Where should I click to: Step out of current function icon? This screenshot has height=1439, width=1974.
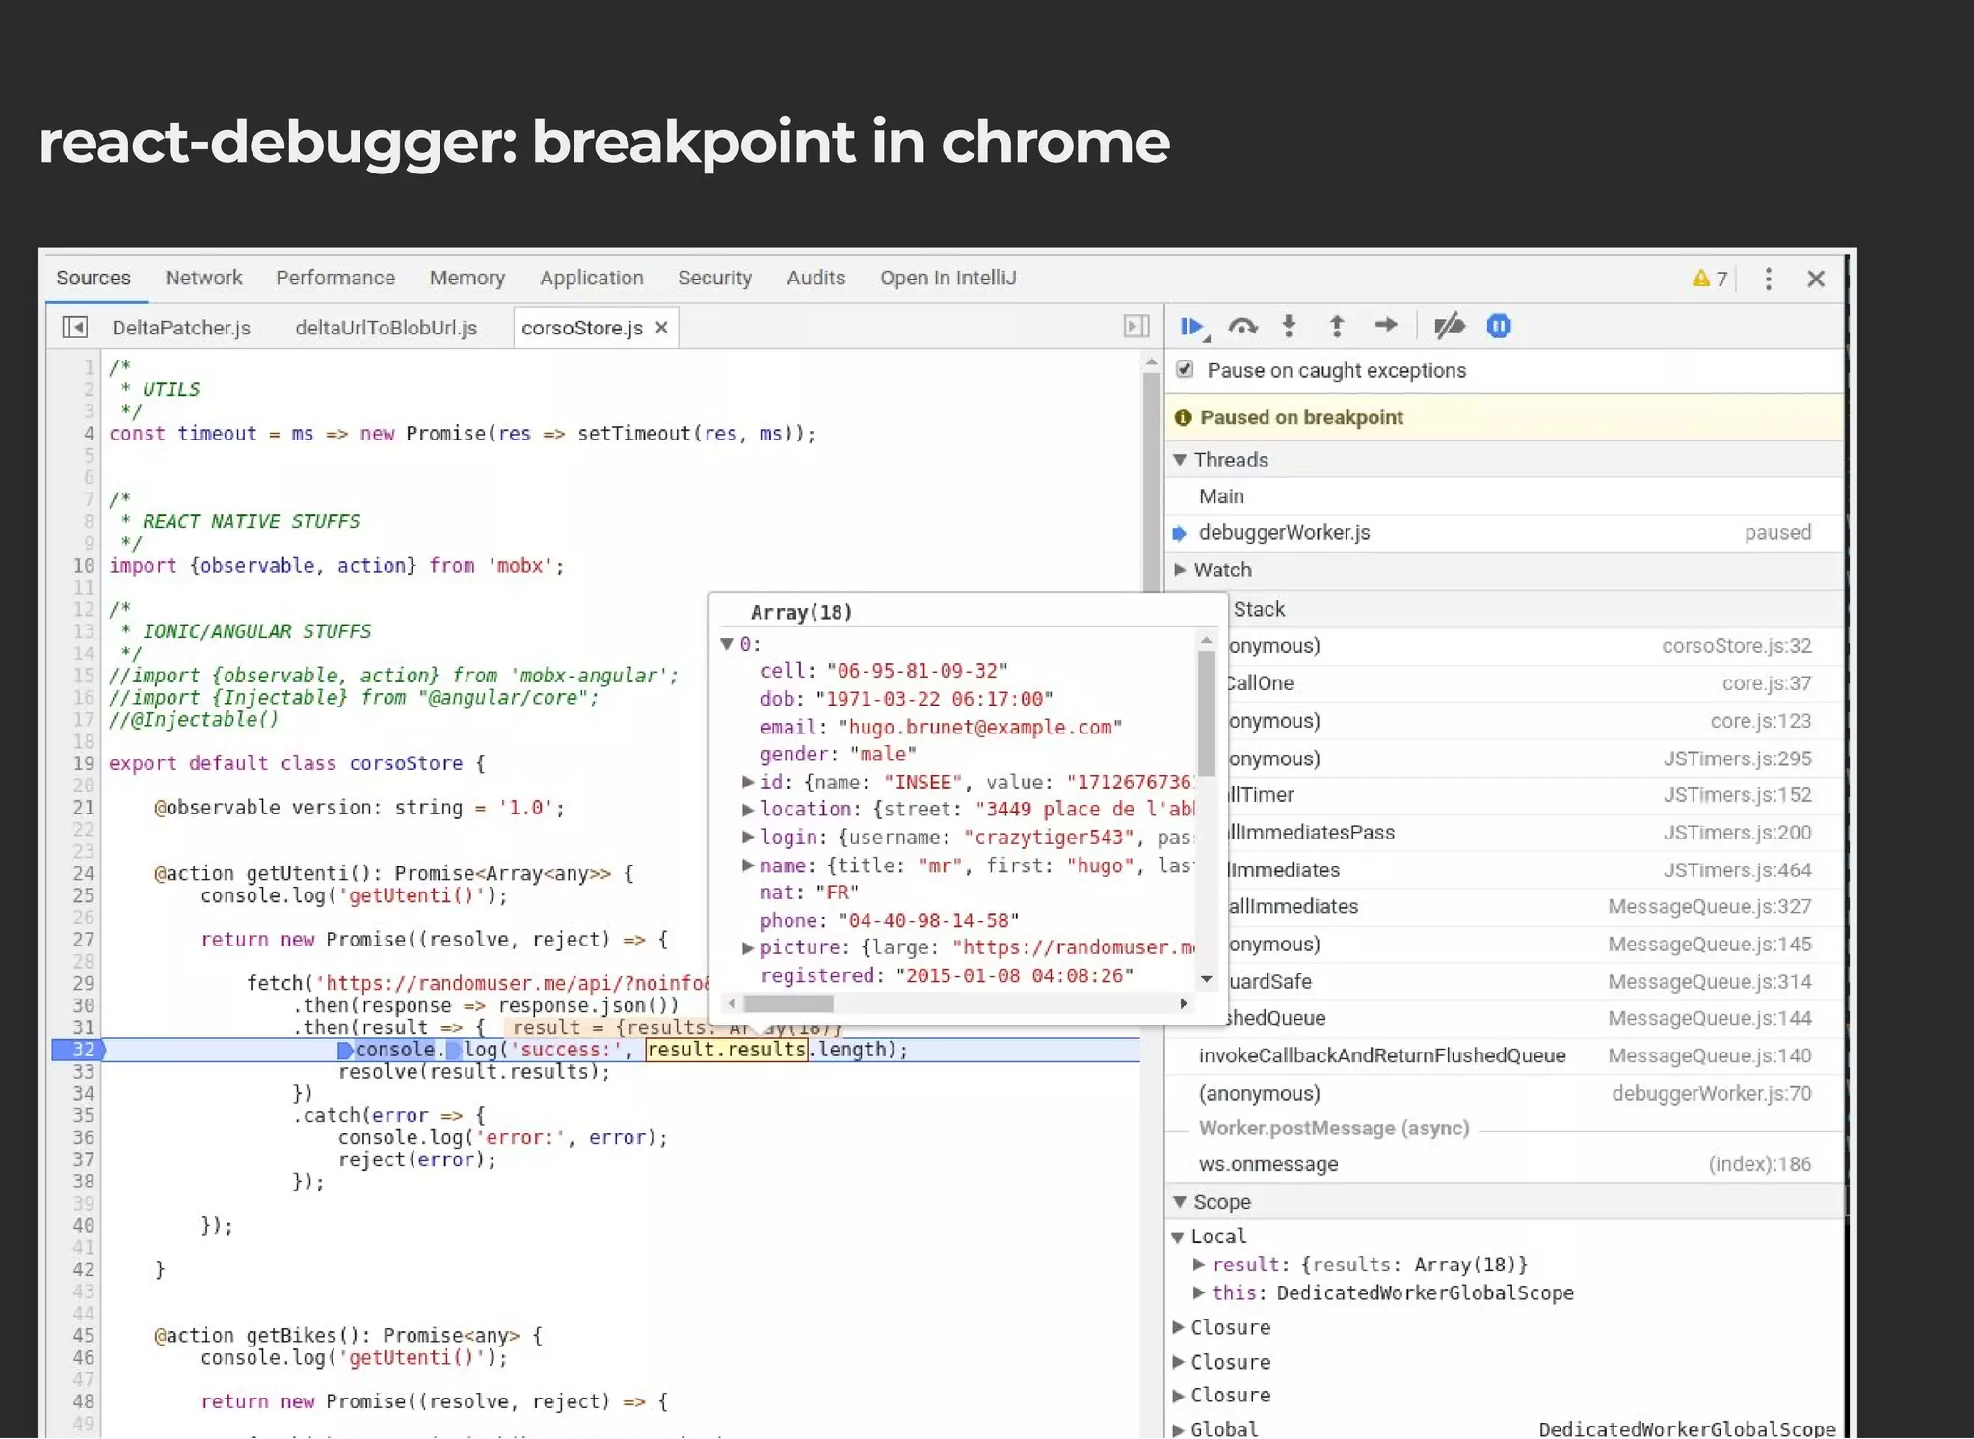pyautogui.click(x=1337, y=327)
